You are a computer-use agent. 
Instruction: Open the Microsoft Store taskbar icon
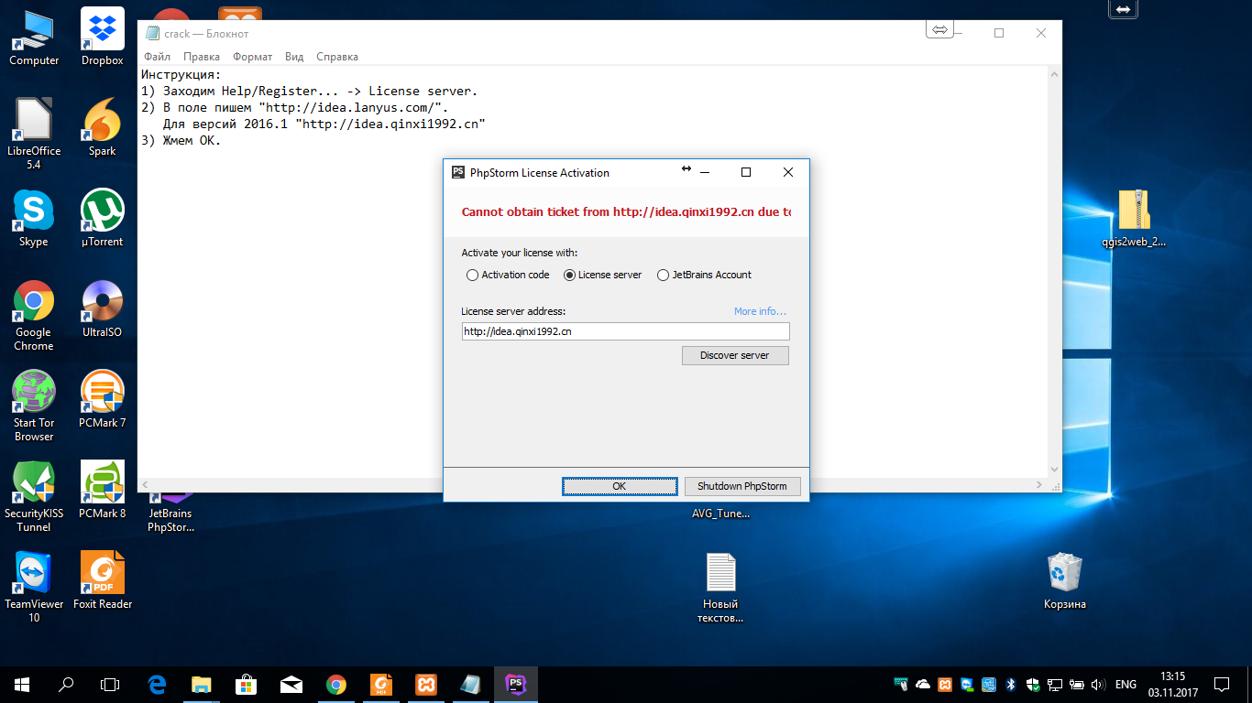pos(247,684)
